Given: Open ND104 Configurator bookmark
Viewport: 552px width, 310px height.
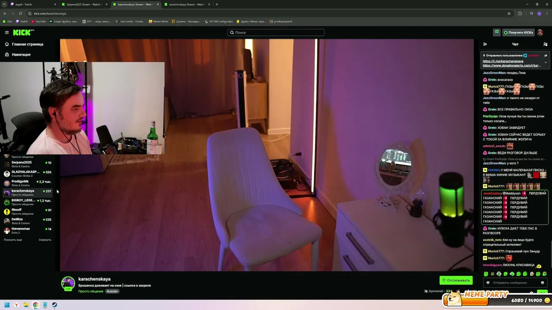Looking at the screenshot, I should tap(219, 22).
